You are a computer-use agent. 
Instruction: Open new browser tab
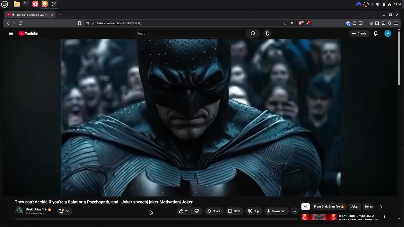(x=60, y=15)
